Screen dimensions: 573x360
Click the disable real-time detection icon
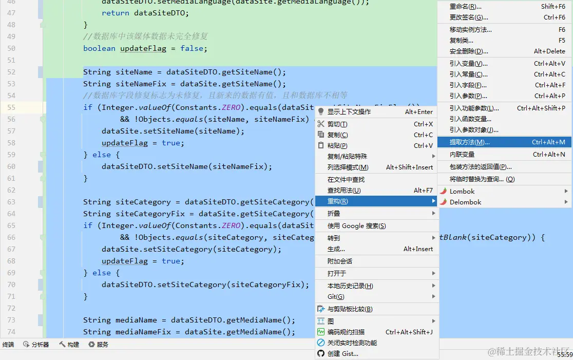(x=321, y=343)
